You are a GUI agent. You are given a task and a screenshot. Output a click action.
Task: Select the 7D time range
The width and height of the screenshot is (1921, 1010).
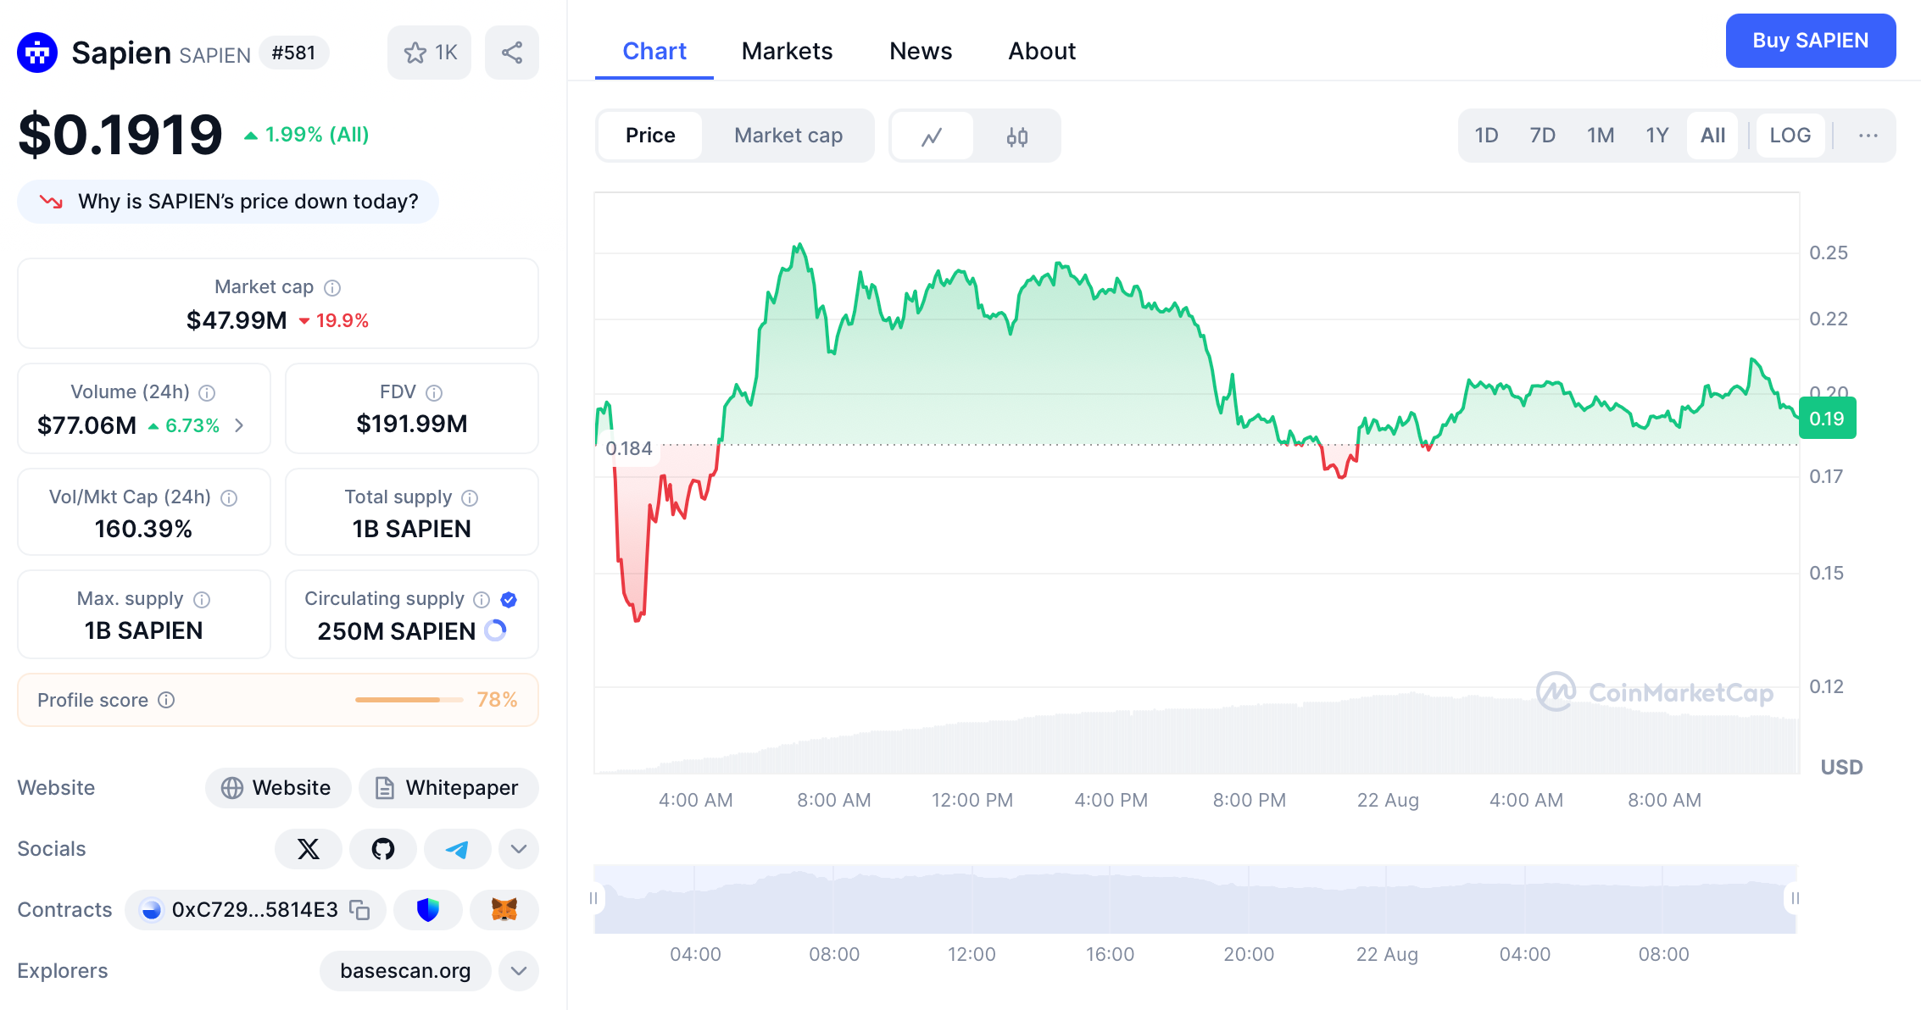[1542, 136]
